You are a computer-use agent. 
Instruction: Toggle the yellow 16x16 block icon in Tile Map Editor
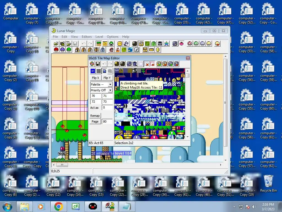tap(117, 64)
